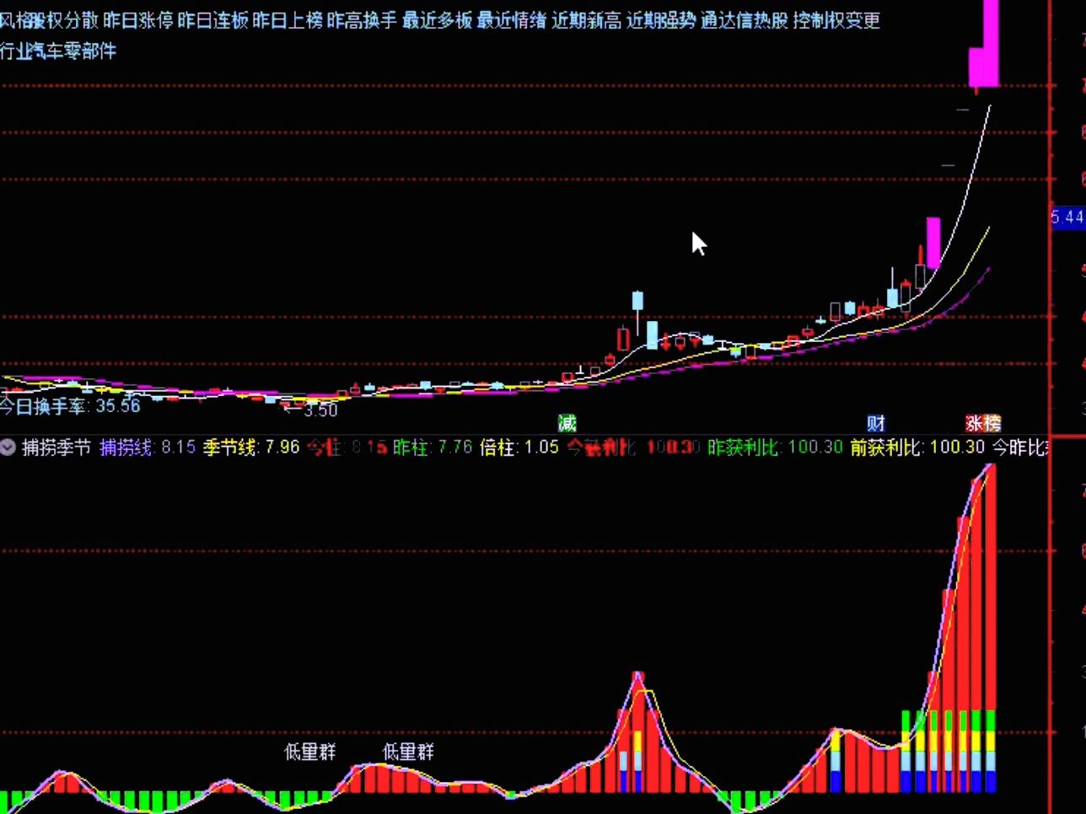This screenshot has height=814, width=1086.
Task: Click the 捕捞季节 indicator name
Action: click(x=56, y=447)
